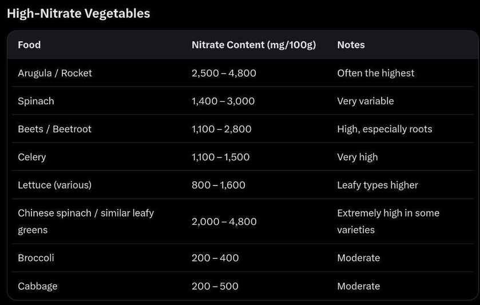The width and height of the screenshot is (480, 305).
Task: Click the 200 – 500 cabbage value
Action: (215, 286)
